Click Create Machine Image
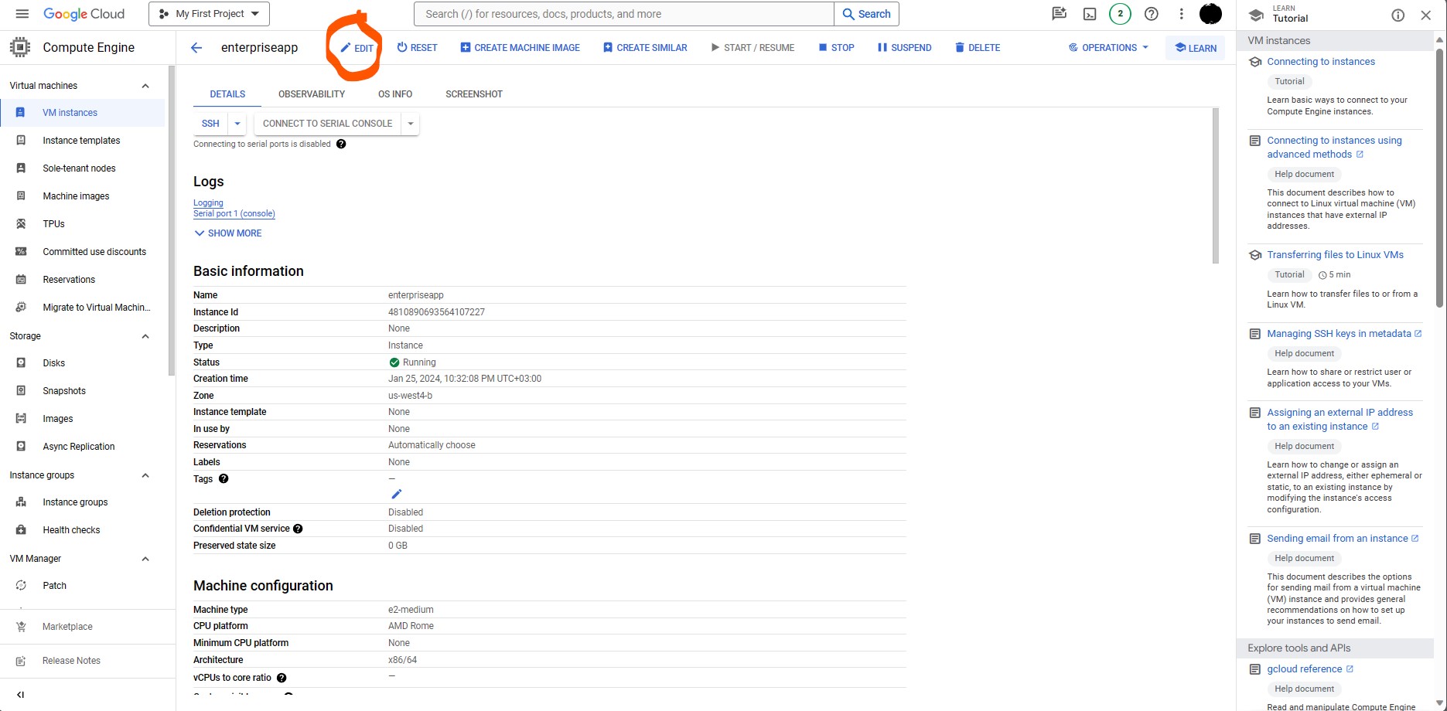The height and width of the screenshot is (711, 1447). click(x=520, y=48)
